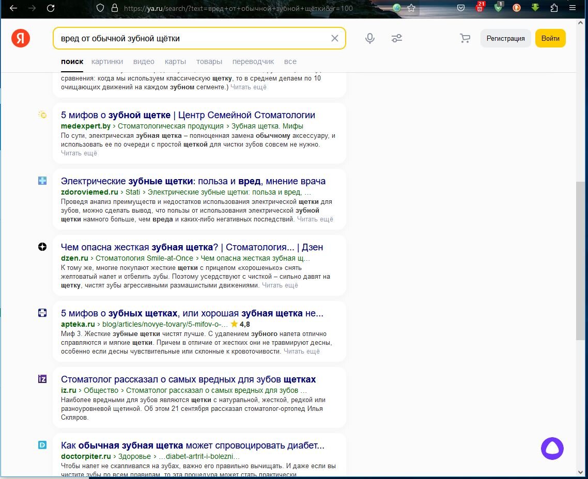Open the shopping cart icon
This screenshot has height=479, width=588.
(465, 38)
